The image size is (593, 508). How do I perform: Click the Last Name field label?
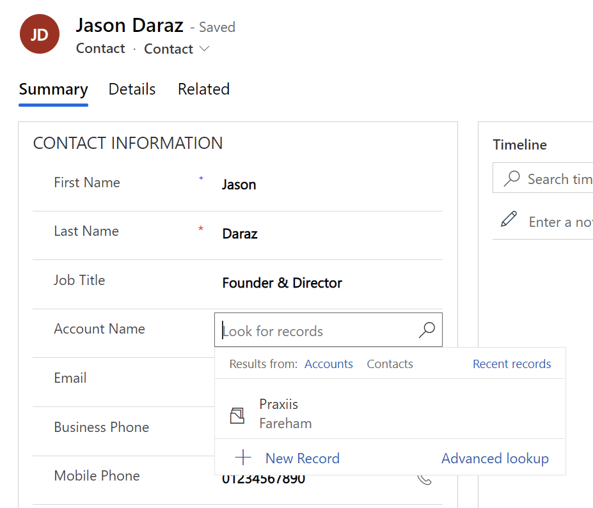(x=86, y=231)
